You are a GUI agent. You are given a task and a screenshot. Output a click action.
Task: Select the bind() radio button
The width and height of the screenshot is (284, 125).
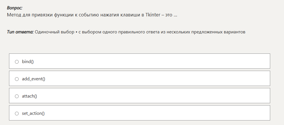[17, 62]
